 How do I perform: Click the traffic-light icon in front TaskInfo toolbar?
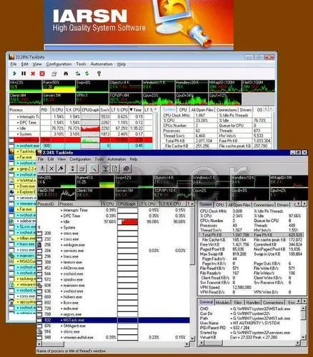(73, 169)
